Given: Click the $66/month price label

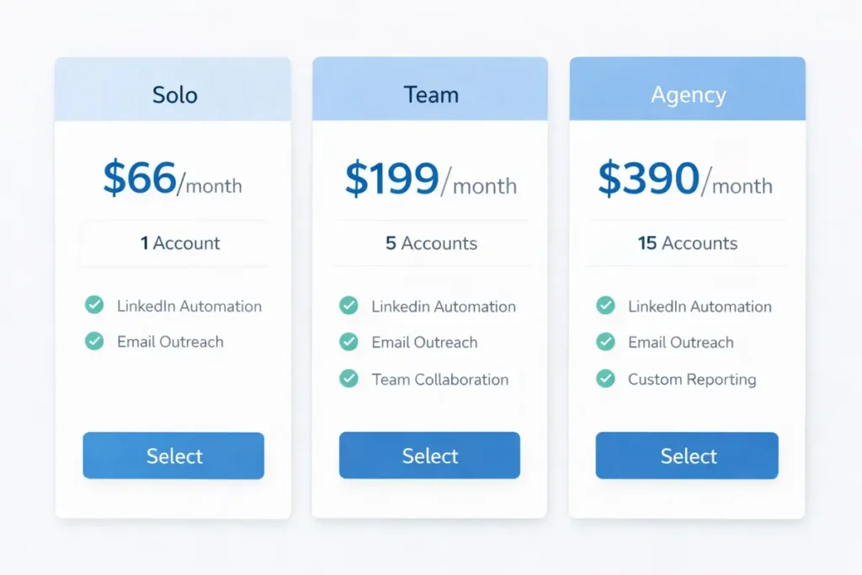Looking at the screenshot, I should [x=173, y=179].
